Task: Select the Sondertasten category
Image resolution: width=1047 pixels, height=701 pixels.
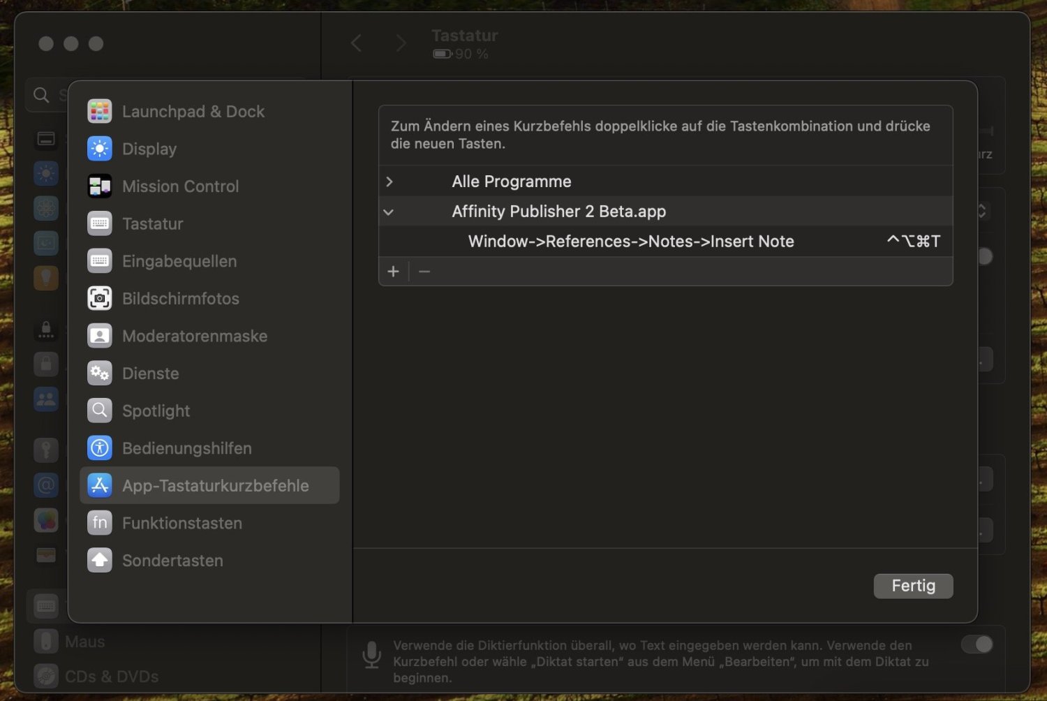Action: coord(172,560)
